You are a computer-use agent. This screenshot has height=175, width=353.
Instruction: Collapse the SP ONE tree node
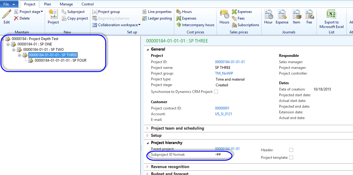[x=8, y=45]
